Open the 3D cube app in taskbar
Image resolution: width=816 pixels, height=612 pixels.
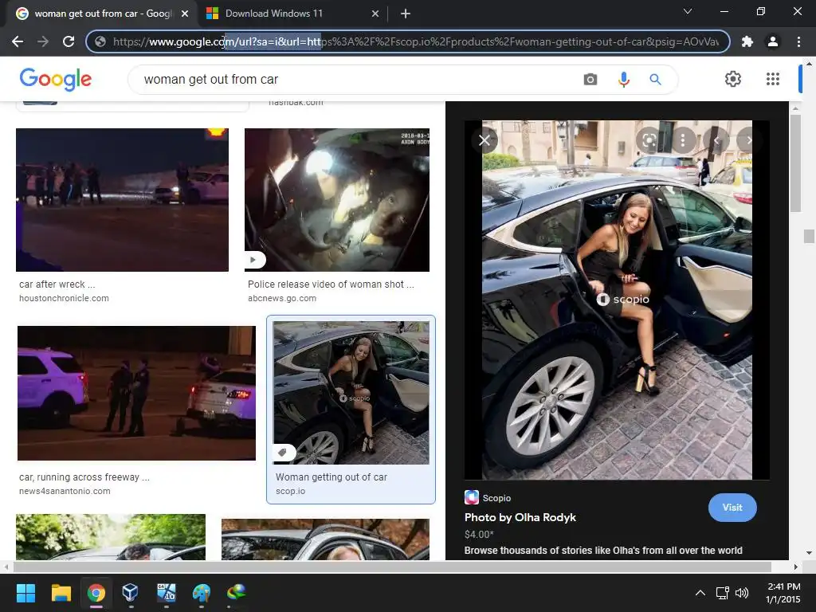pyautogui.click(x=130, y=592)
